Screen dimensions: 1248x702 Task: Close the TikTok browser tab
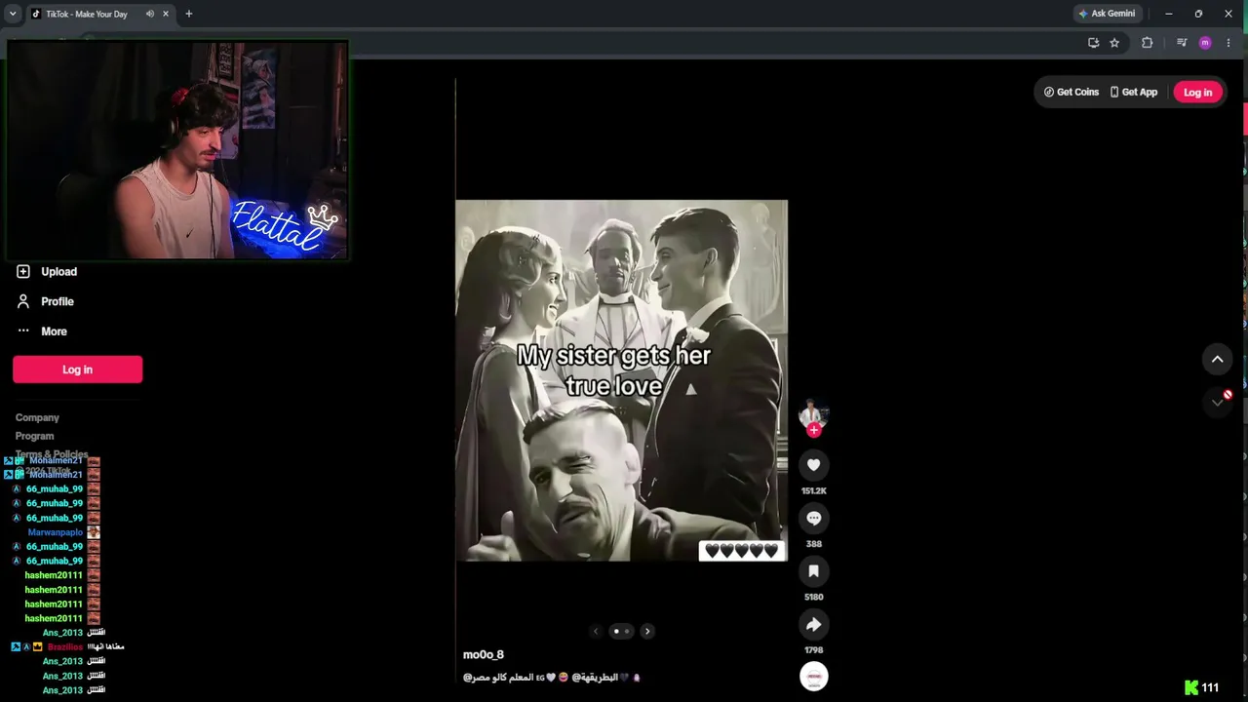(x=166, y=14)
